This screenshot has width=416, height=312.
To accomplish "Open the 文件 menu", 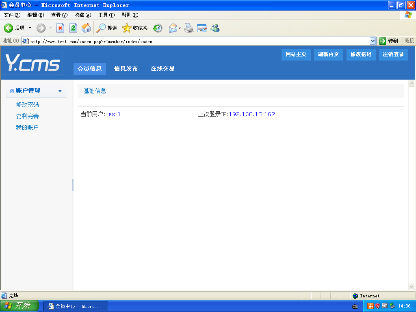I will tap(12, 15).
